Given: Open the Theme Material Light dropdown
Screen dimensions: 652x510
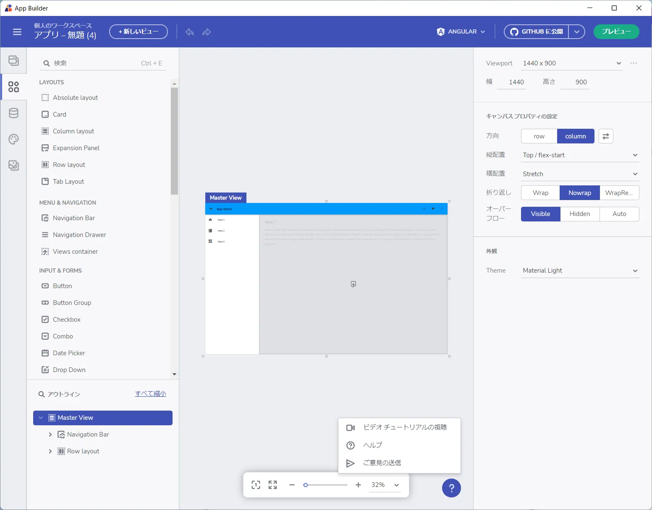Looking at the screenshot, I should tap(579, 271).
